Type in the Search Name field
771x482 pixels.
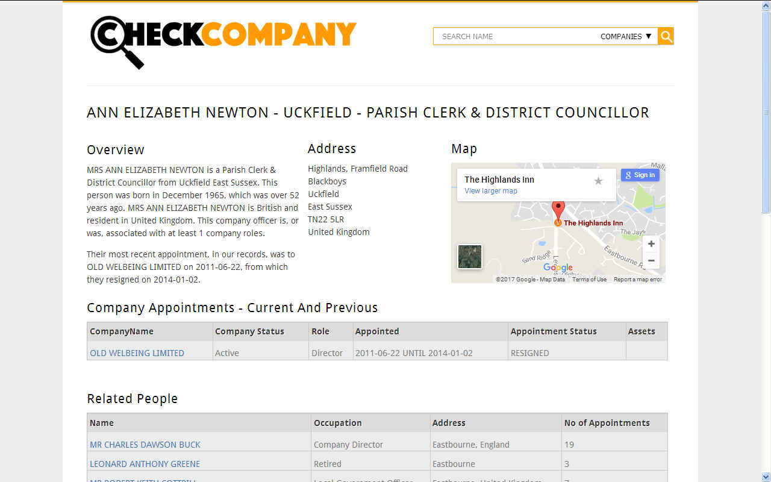[512, 36]
